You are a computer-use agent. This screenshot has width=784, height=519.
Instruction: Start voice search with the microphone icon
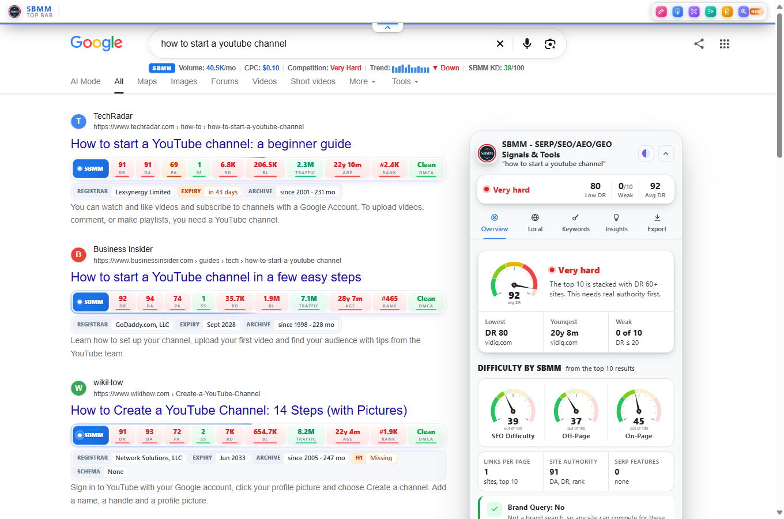click(x=527, y=44)
